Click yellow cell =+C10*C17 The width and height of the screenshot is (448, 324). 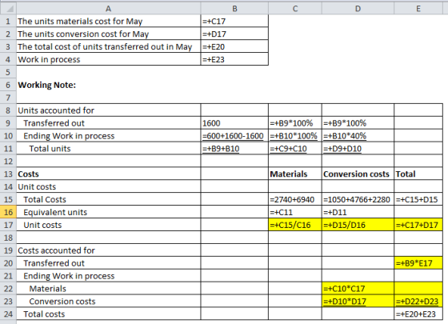click(358, 289)
